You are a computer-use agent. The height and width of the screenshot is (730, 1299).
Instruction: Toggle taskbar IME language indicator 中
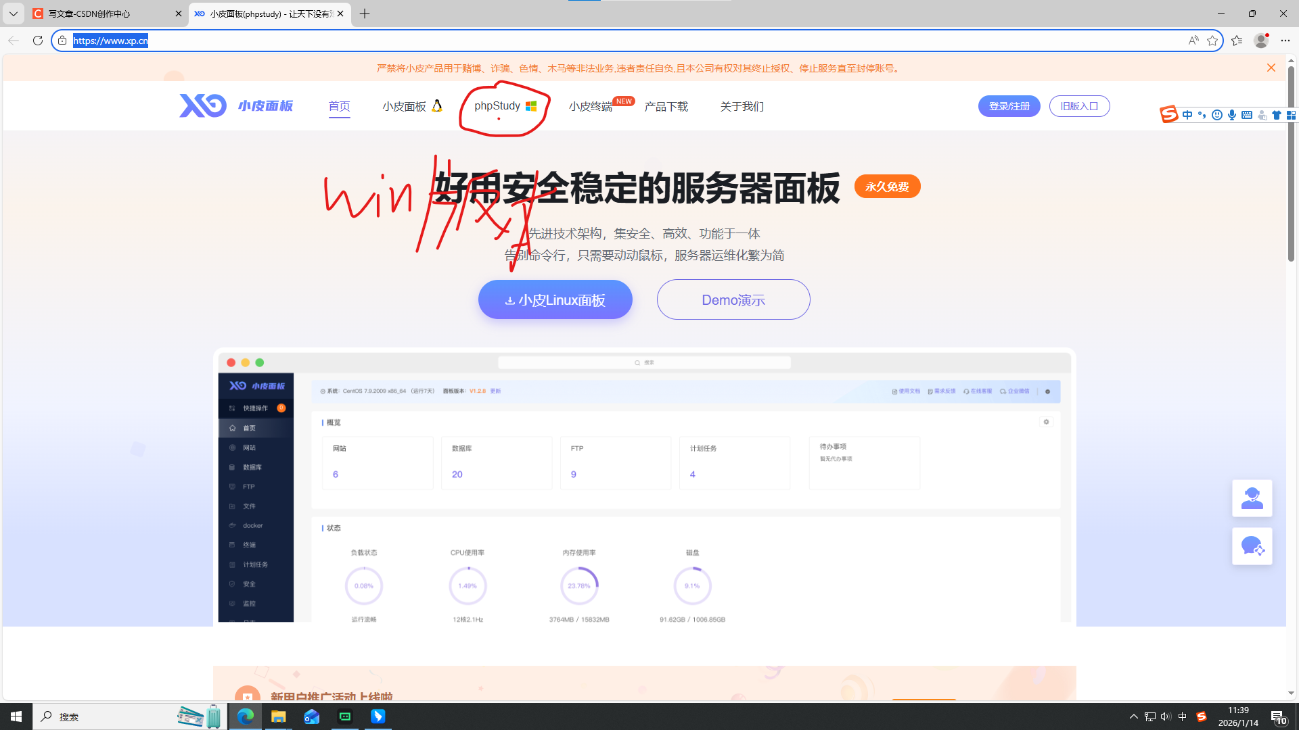(1183, 716)
